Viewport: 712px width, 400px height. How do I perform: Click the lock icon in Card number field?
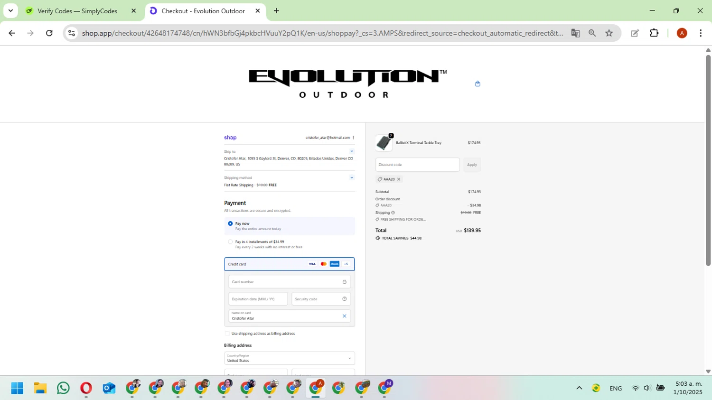(345, 282)
